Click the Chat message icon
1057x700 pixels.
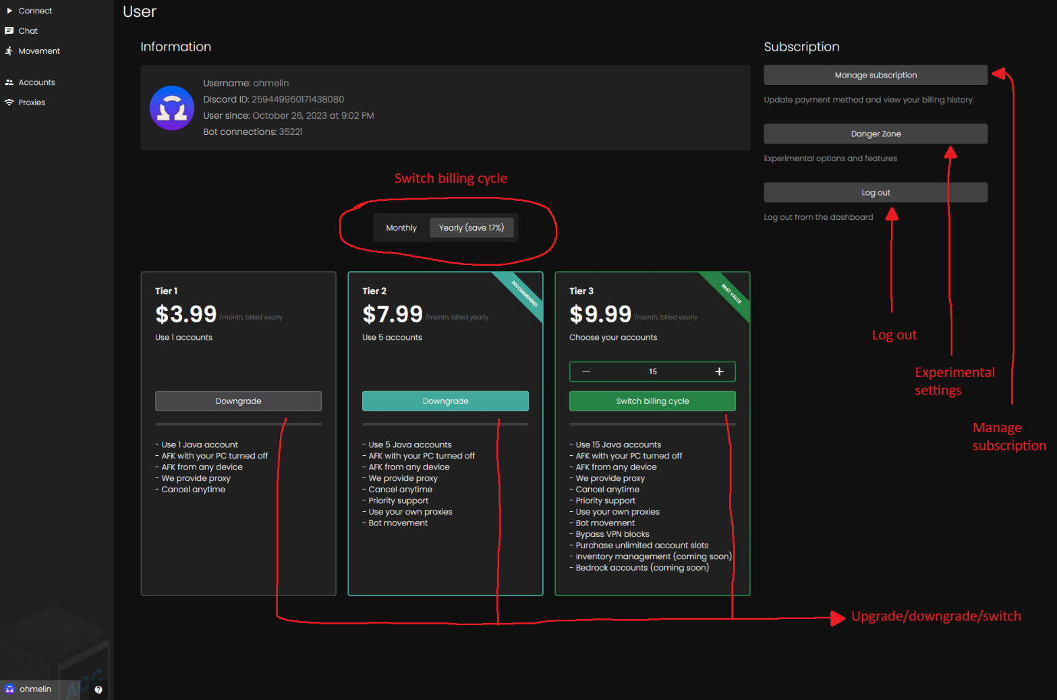click(9, 31)
